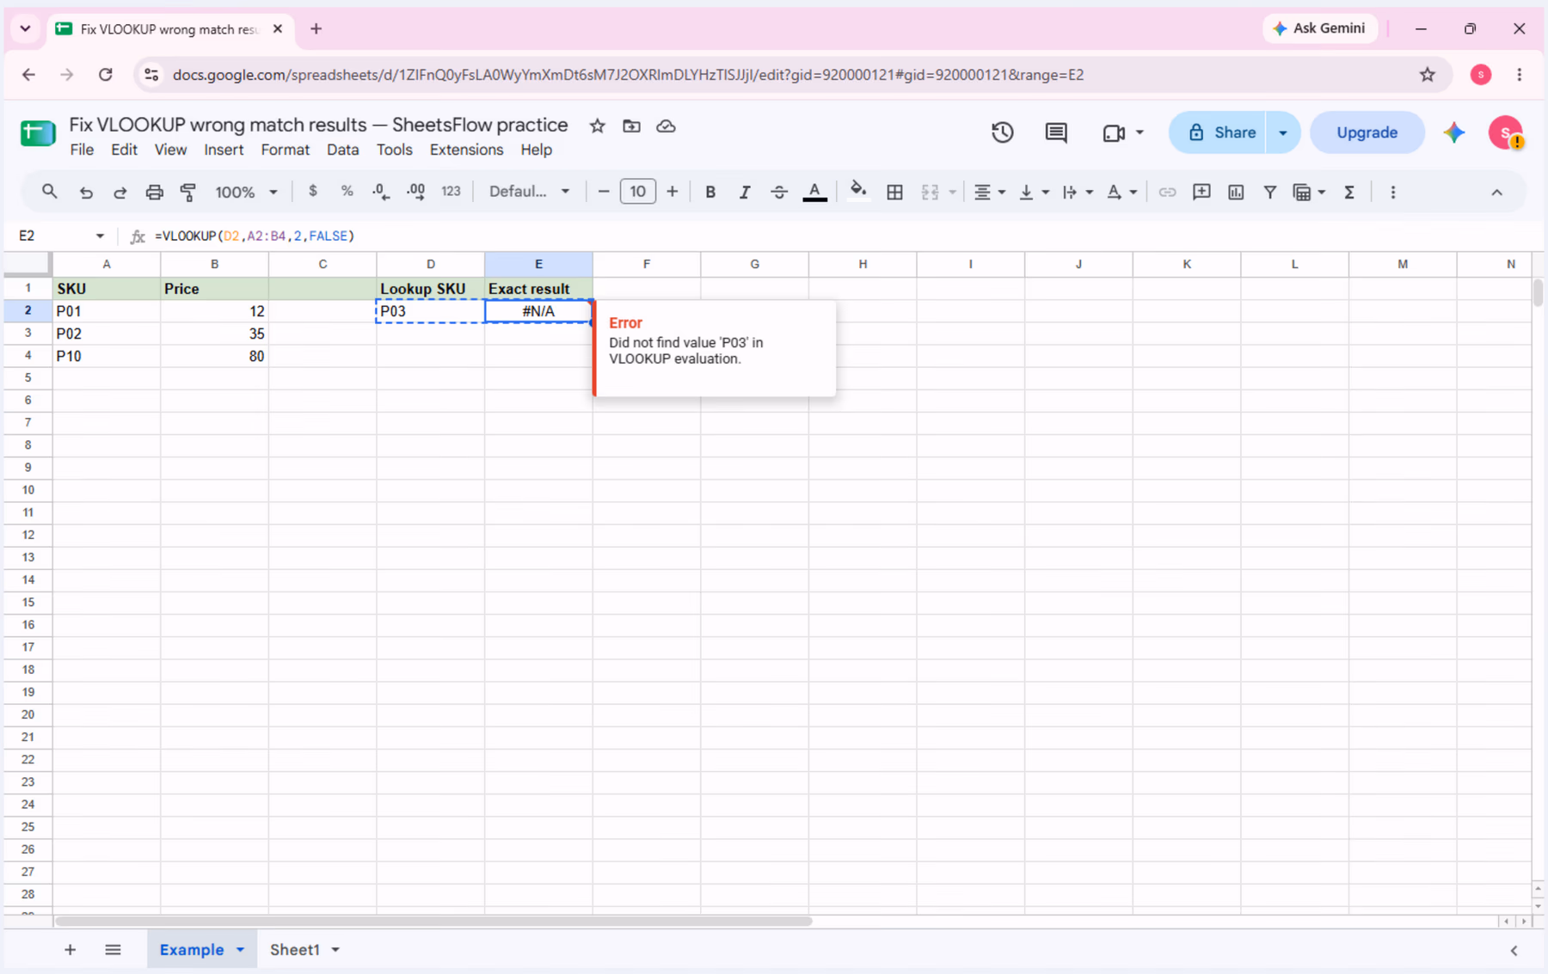The height and width of the screenshot is (974, 1548).
Task: Click the undo arrow icon
Action: click(86, 192)
